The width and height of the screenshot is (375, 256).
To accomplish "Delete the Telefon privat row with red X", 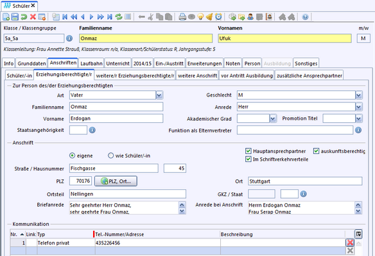I will pyautogui.click(x=350, y=242).
